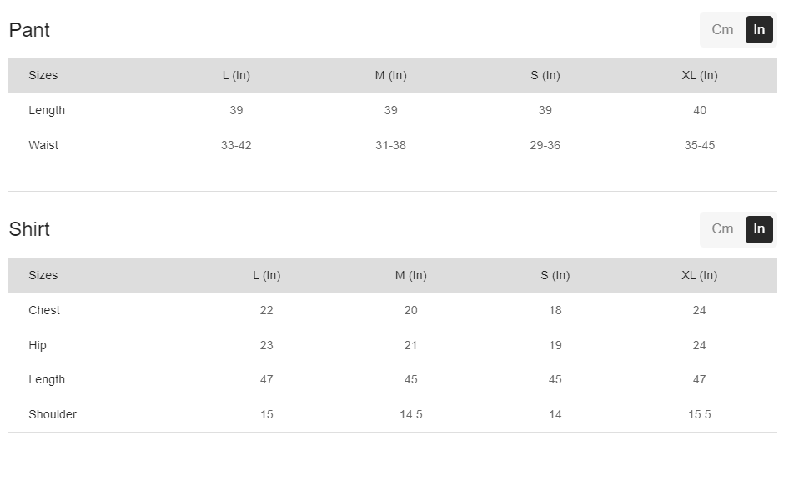Click Pant table XL (In) column header
This screenshot has height=481, width=794.
[x=699, y=75]
